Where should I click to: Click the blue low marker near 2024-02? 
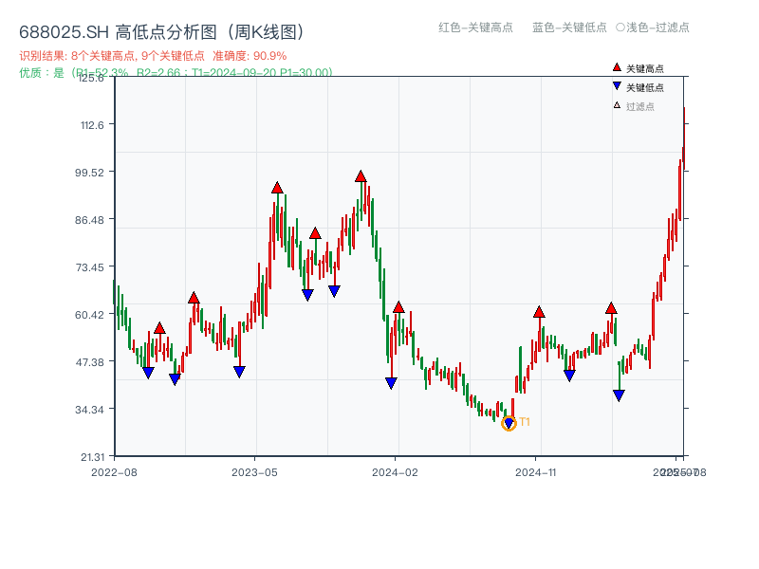pyautogui.click(x=392, y=381)
